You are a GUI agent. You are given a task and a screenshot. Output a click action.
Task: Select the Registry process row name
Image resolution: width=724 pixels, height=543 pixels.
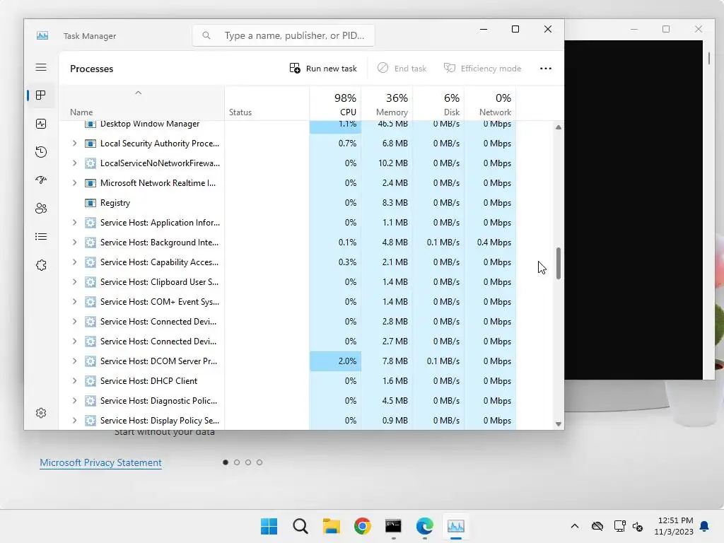[115, 203]
